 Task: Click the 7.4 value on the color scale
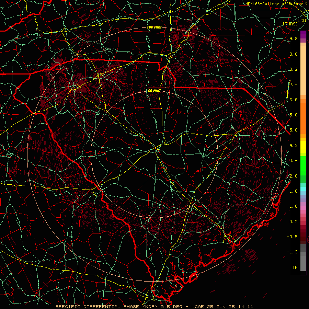click(x=294, y=84)
